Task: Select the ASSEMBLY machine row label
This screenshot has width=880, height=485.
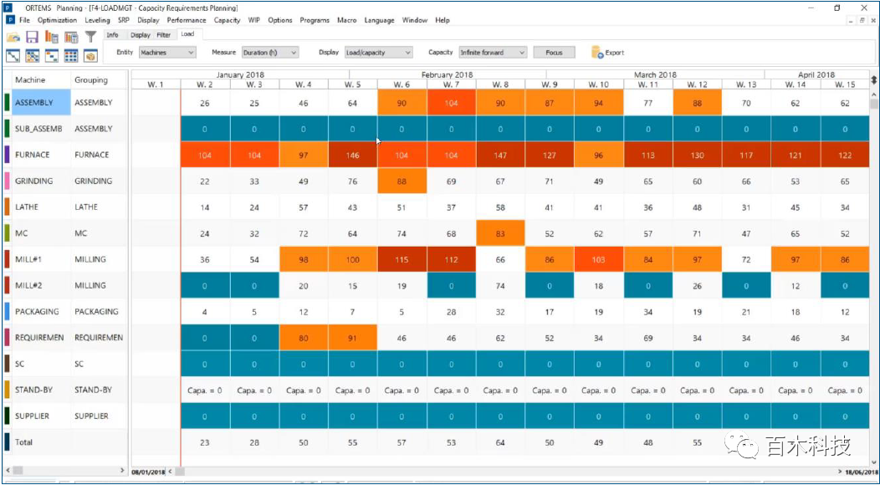Action: pyautogui.click(x=35, y=103)
